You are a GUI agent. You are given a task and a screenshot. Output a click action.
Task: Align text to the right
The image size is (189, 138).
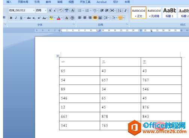90,18
